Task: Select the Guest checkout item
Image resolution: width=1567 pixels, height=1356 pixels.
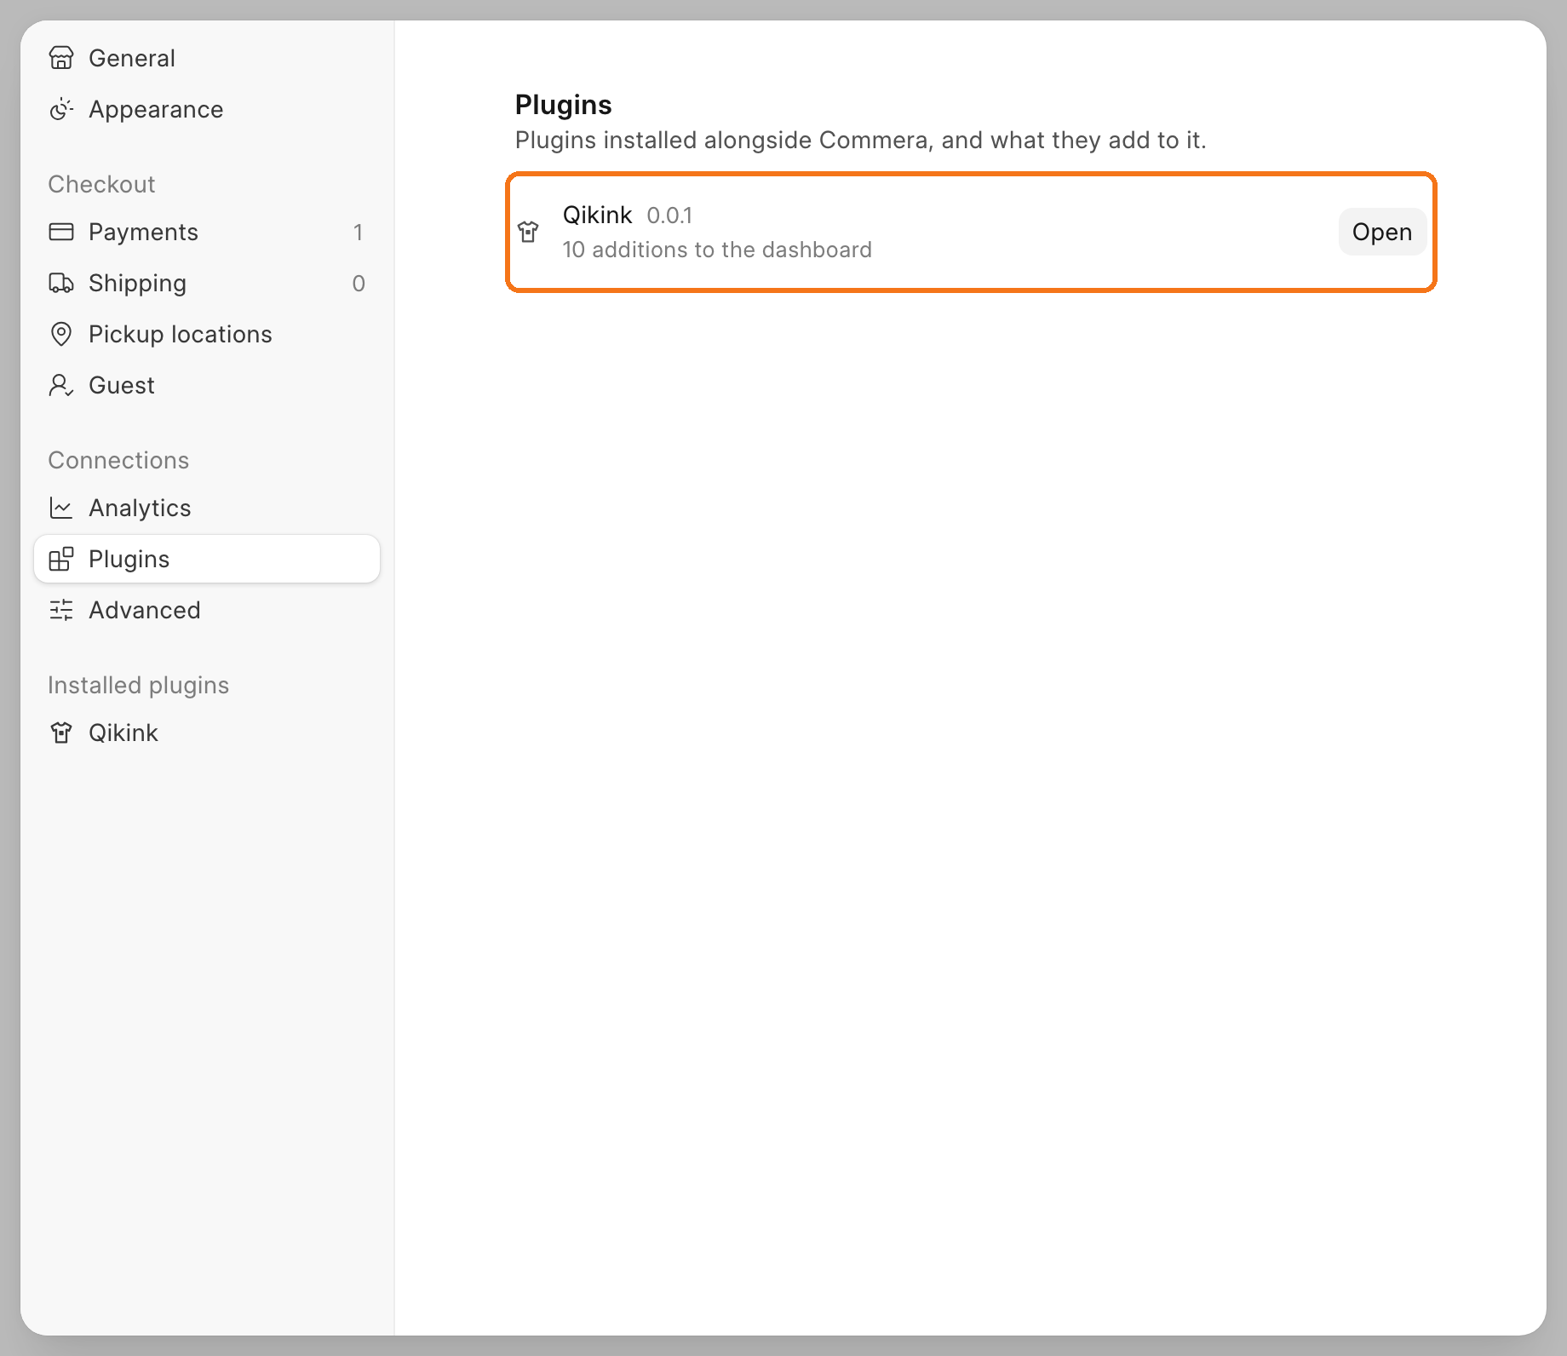Action: click(x=207, y=385)
